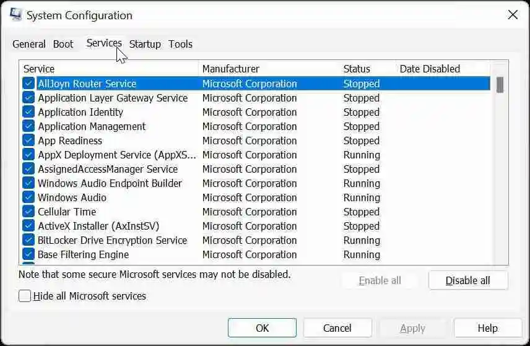Screen dimensions: 530x346
Task: Open the Tools tab
Action: 181,44
